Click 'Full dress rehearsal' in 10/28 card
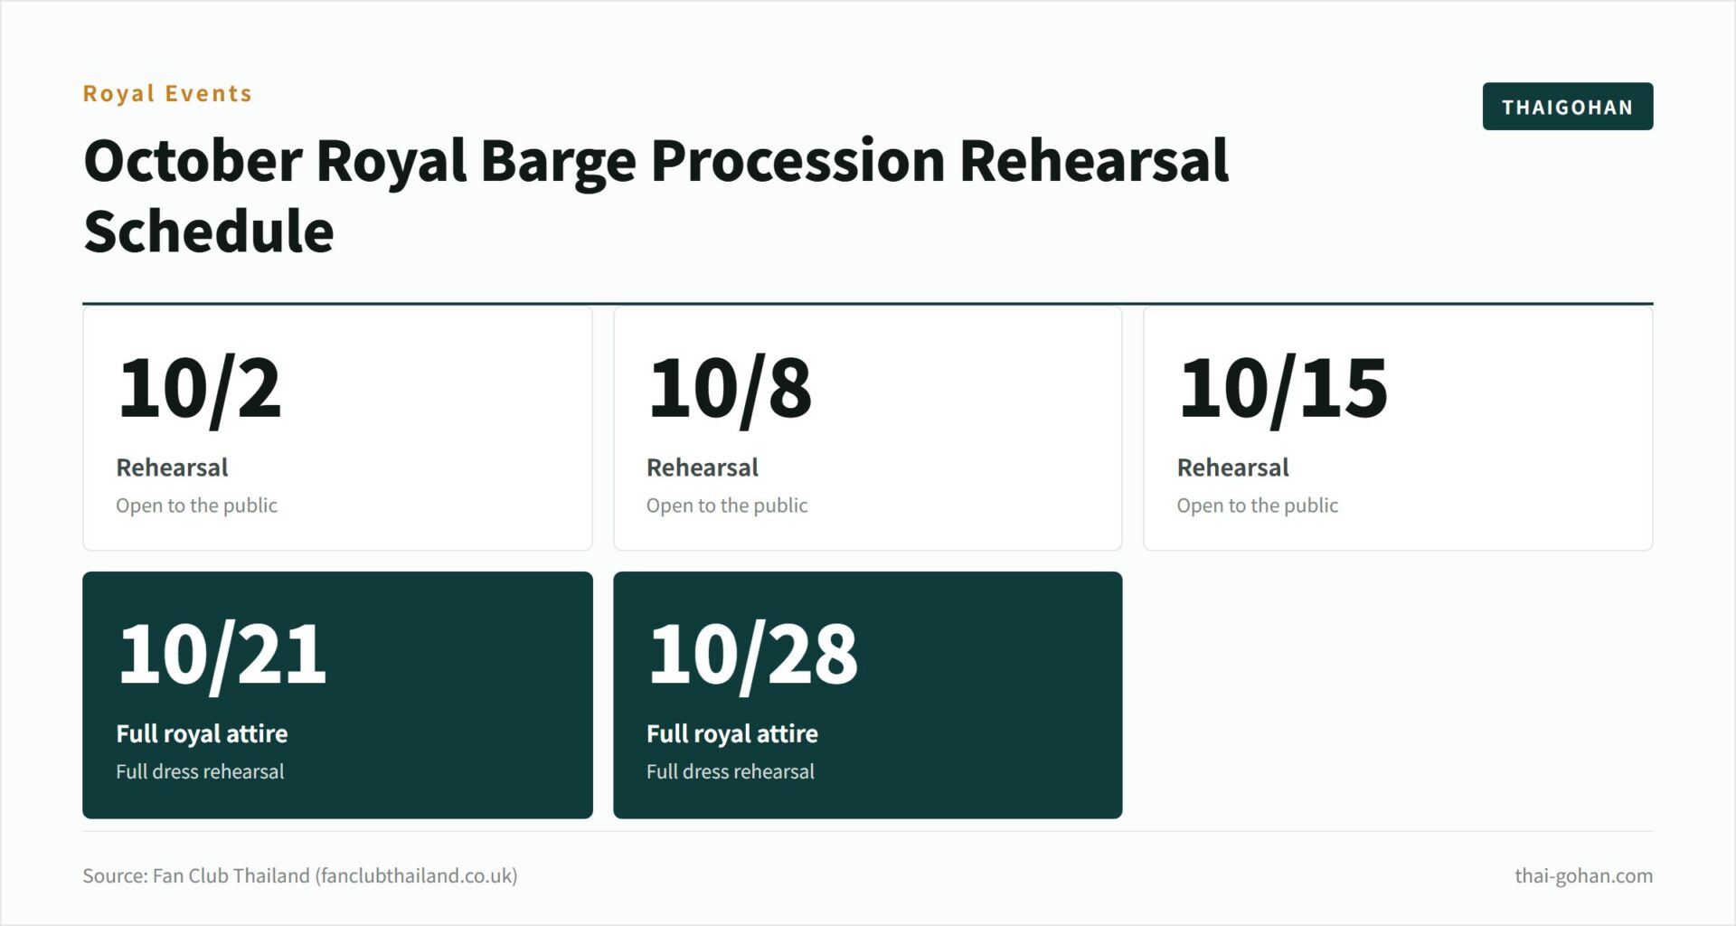Viewport: 1736px width, 926px height. [731, 771]
